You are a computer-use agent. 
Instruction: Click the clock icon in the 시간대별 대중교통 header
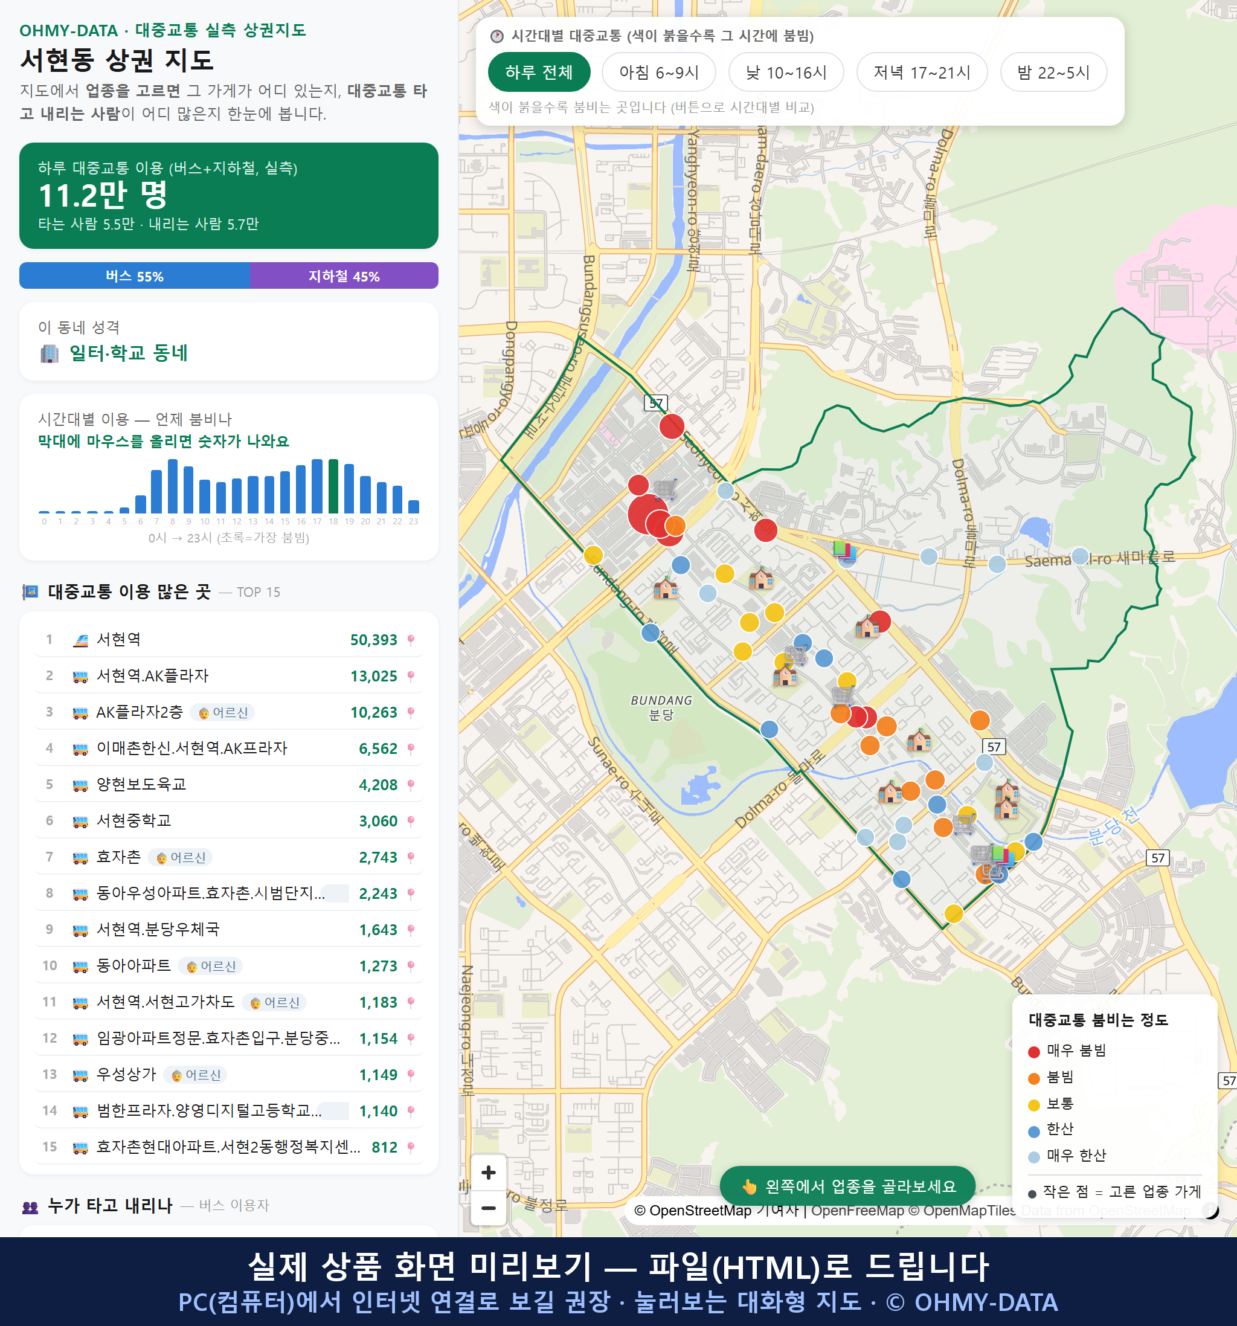tap(497, 36)
